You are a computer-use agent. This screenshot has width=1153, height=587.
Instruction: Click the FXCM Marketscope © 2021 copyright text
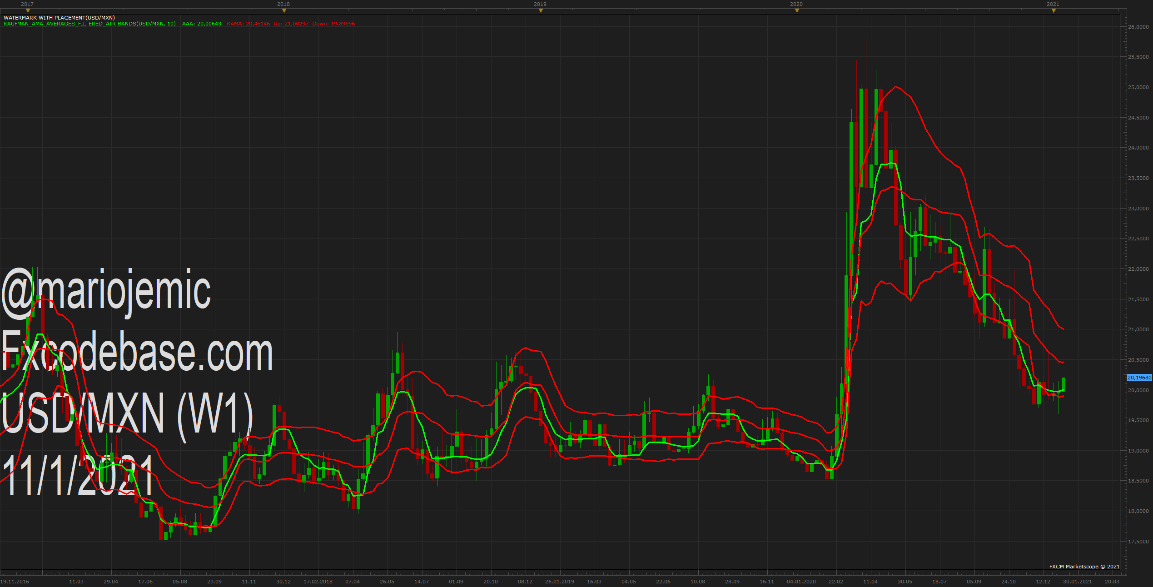tap(1084, 567)
